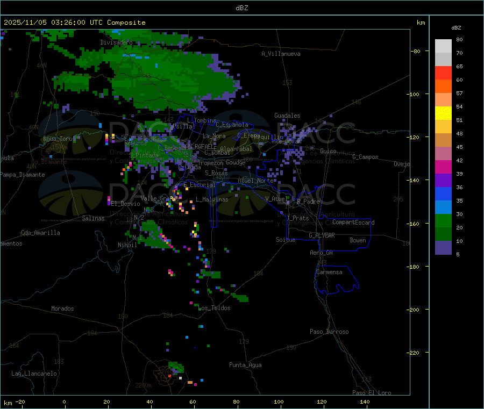484x409 pixels.
Task: Click the 'Lag.Llancanelo' lake label
Action: click(x=34, y=374)
